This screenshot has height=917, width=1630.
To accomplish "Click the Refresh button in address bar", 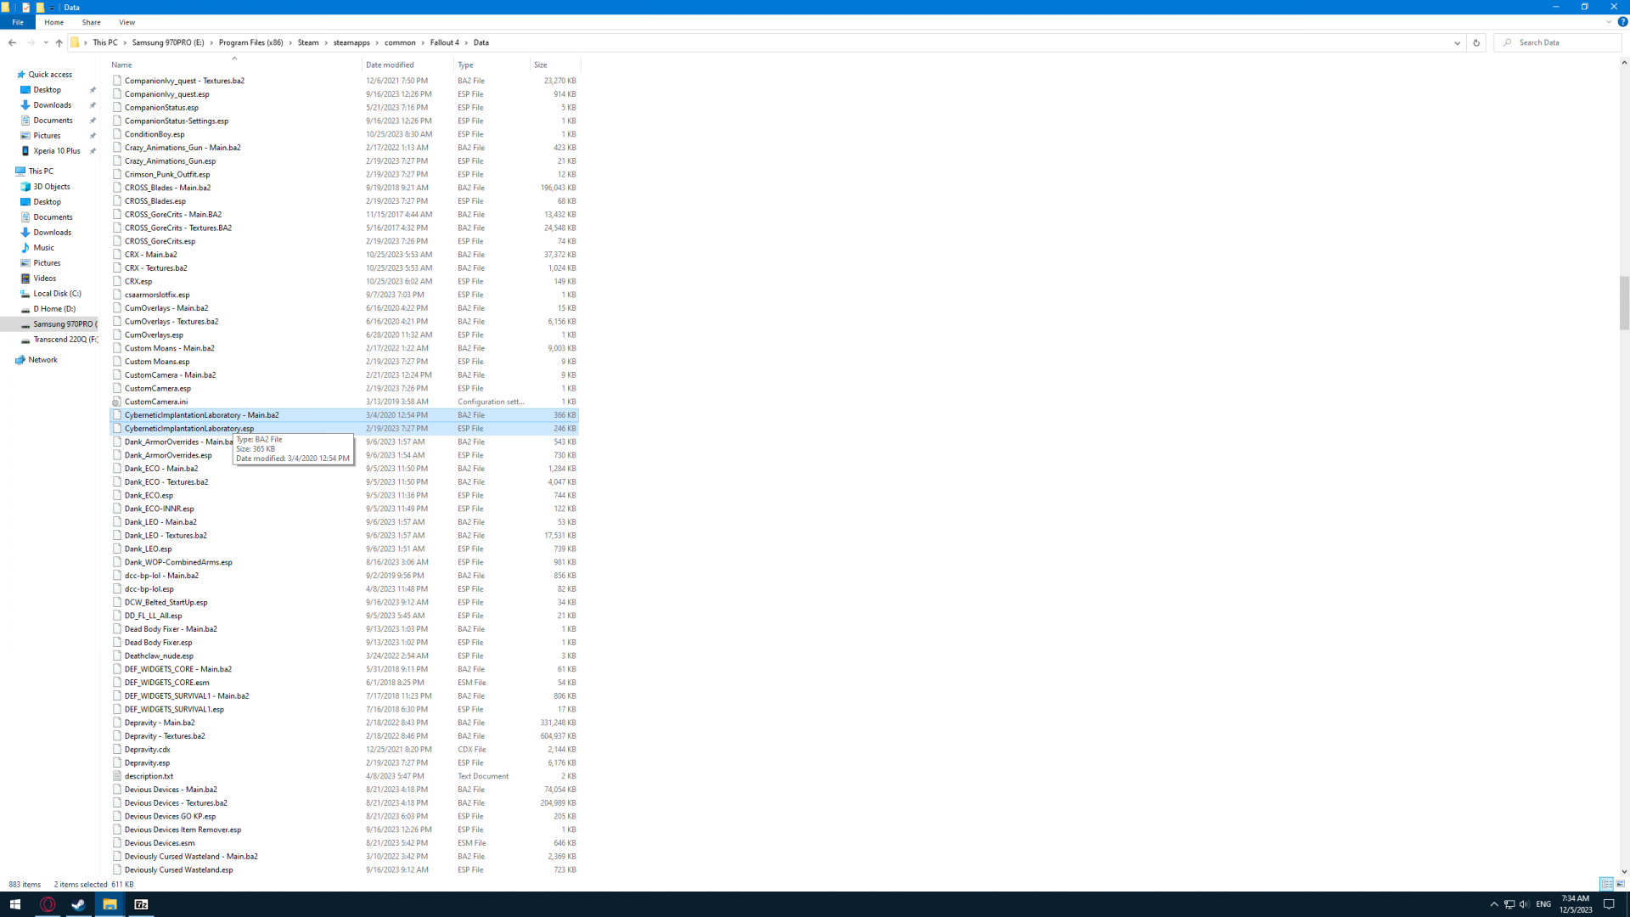I will [1476, 42].
